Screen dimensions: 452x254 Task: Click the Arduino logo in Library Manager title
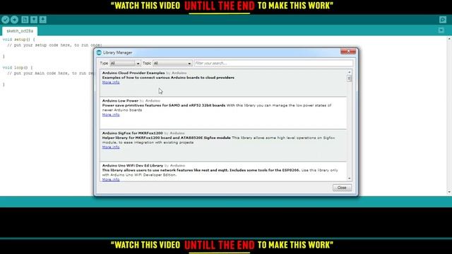tap(99, 53)
